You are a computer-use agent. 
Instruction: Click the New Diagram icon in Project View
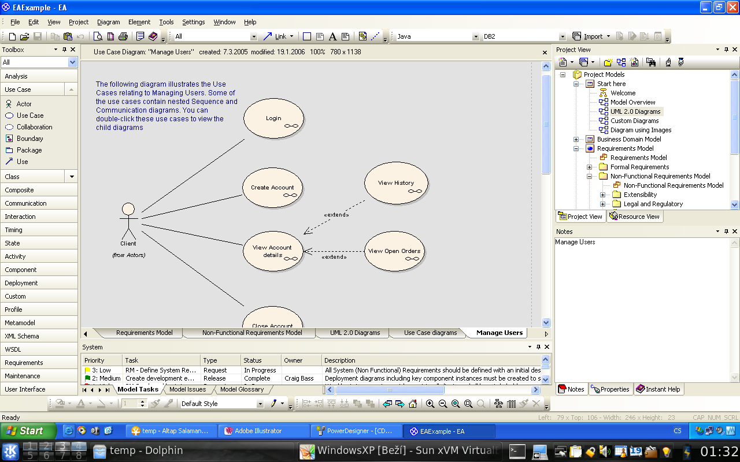[621, 62]
